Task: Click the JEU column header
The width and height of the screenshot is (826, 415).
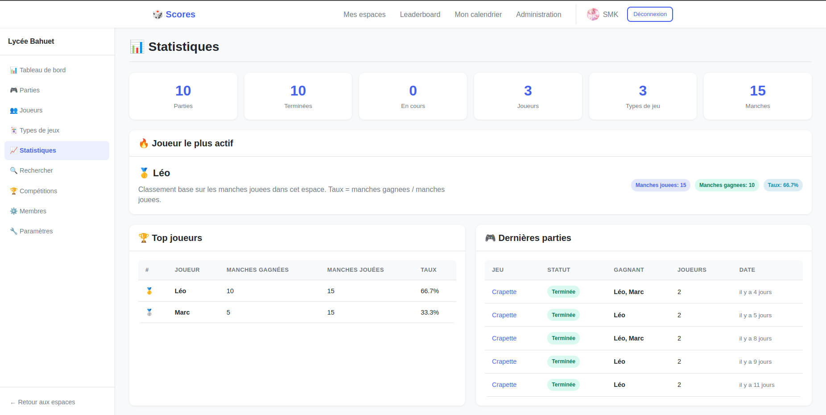Action: (498, 270)
